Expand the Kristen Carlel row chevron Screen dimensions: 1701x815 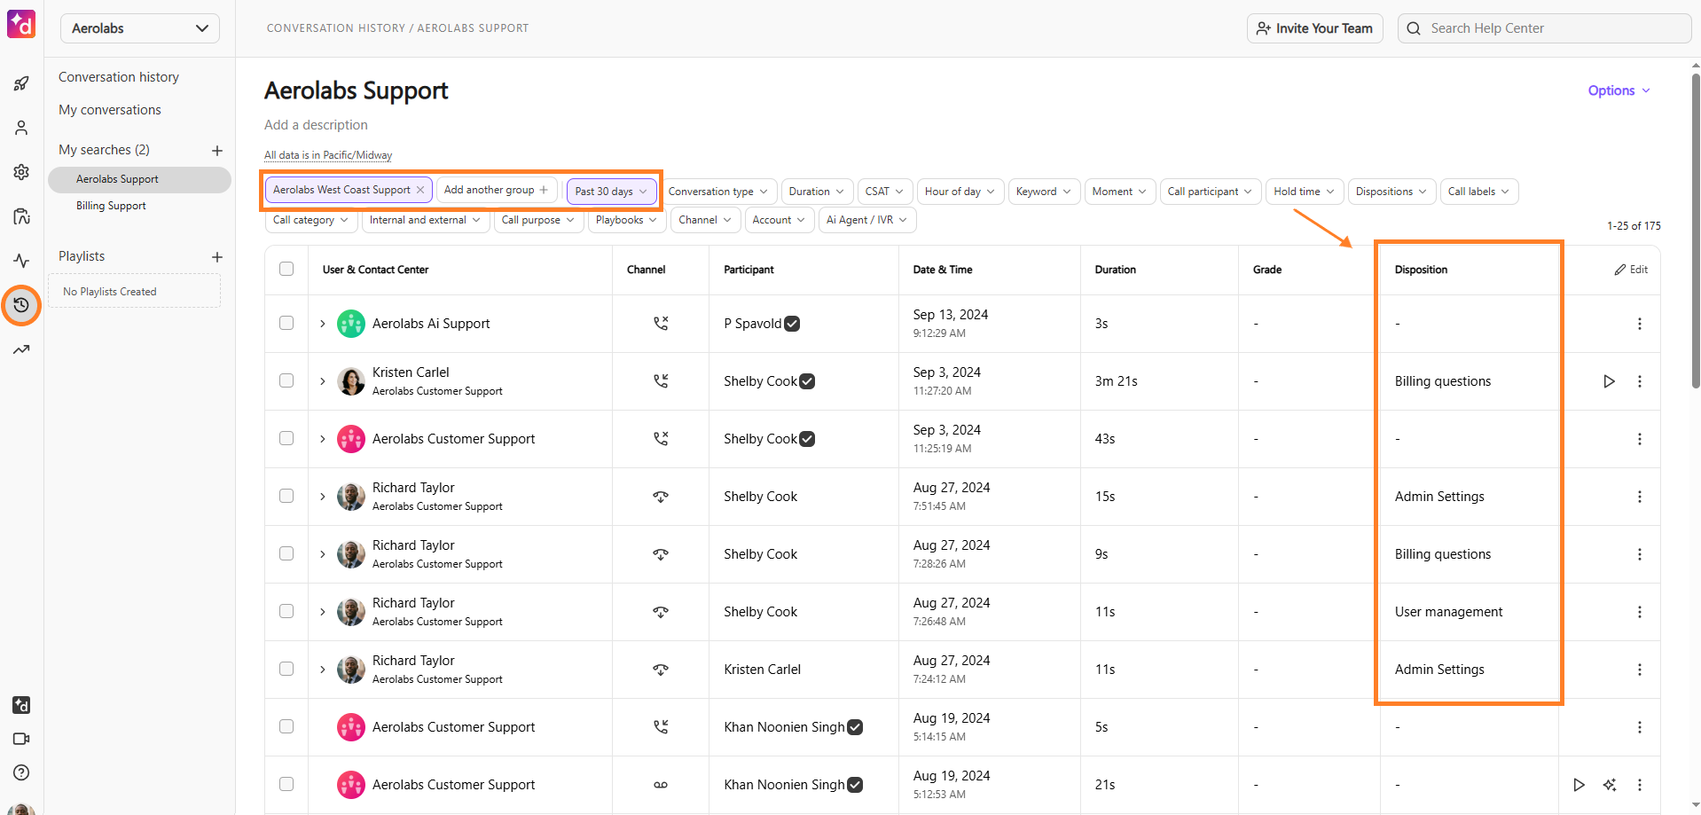tap(323, 381)
